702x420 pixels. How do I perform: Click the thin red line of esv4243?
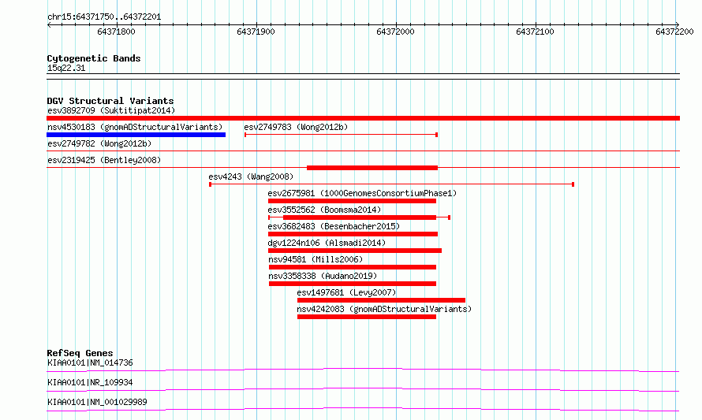click(392, 184)
